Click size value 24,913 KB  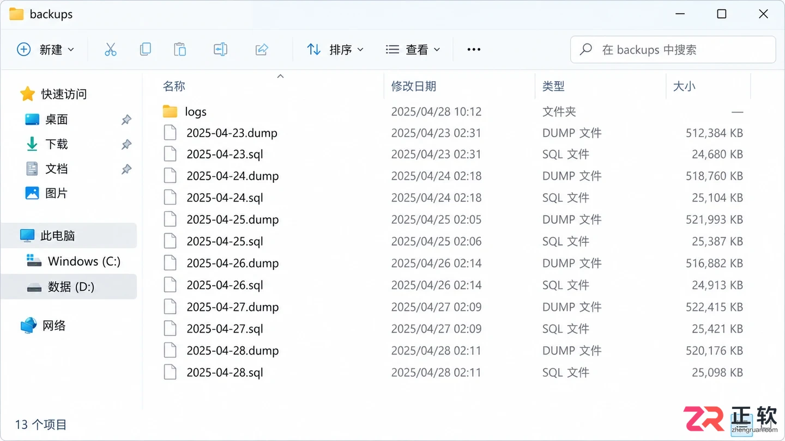(717, 285)
